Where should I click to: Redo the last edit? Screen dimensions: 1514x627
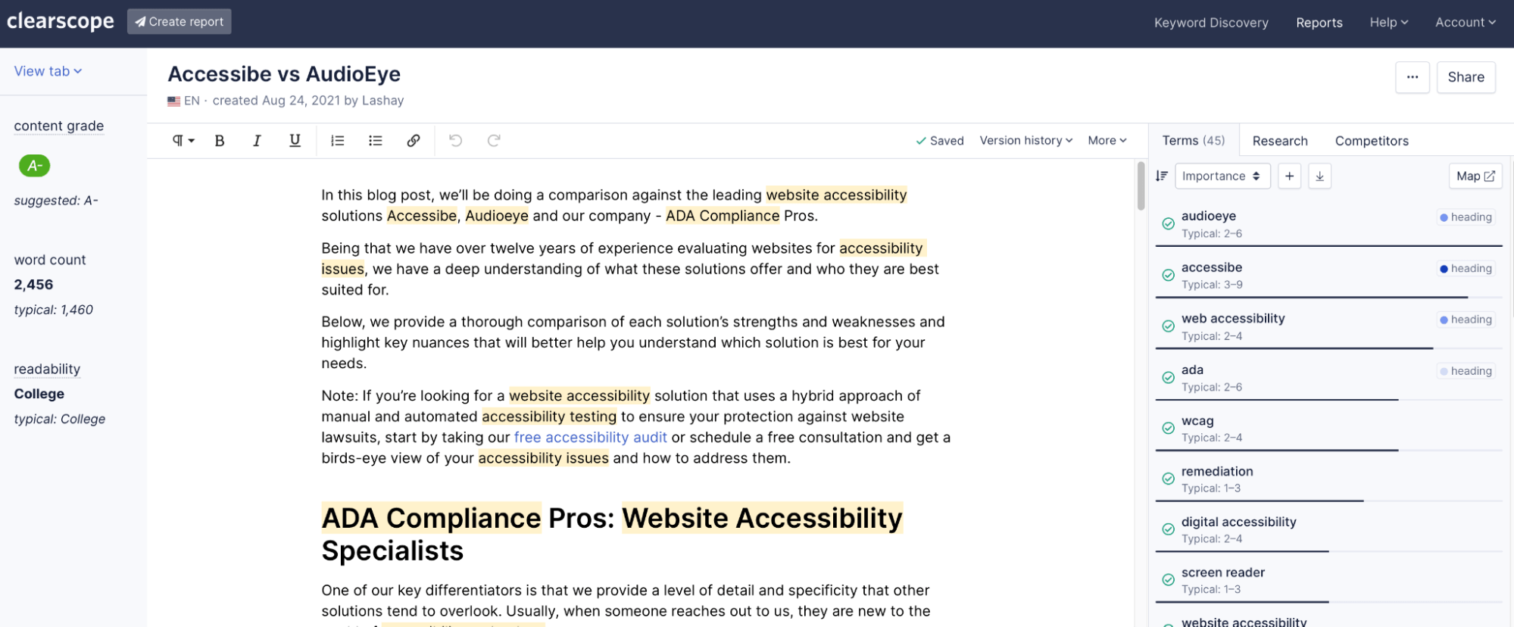(494, 141)
